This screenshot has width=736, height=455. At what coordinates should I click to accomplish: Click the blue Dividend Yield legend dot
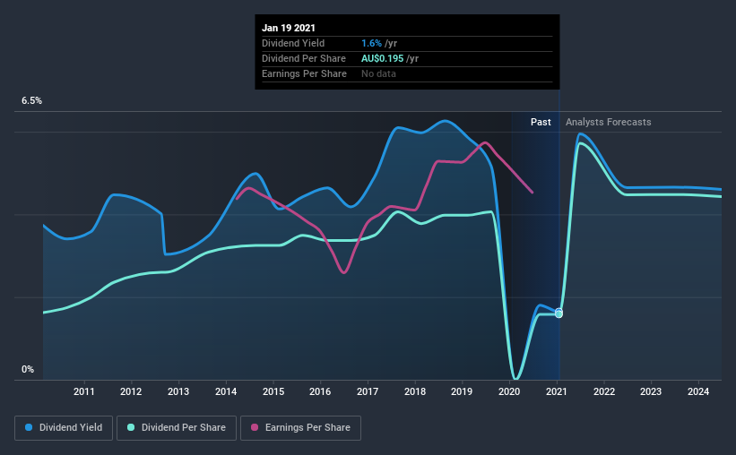(29, 427)
